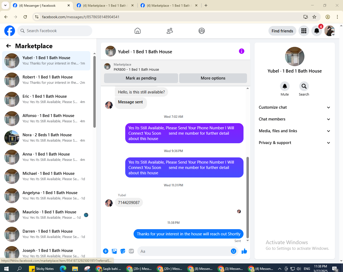Expand Customize chat section

pos(294,107)
